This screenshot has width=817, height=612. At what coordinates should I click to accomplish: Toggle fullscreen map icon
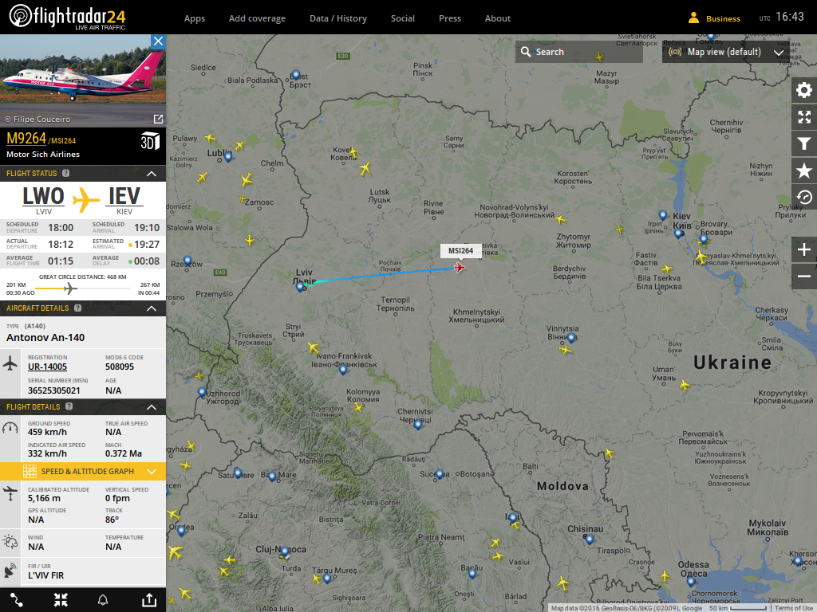point(804,117)
